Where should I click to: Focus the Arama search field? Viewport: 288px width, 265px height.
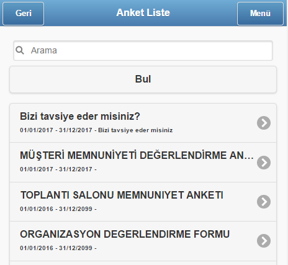pyautogui.click(x=143, y=51)
